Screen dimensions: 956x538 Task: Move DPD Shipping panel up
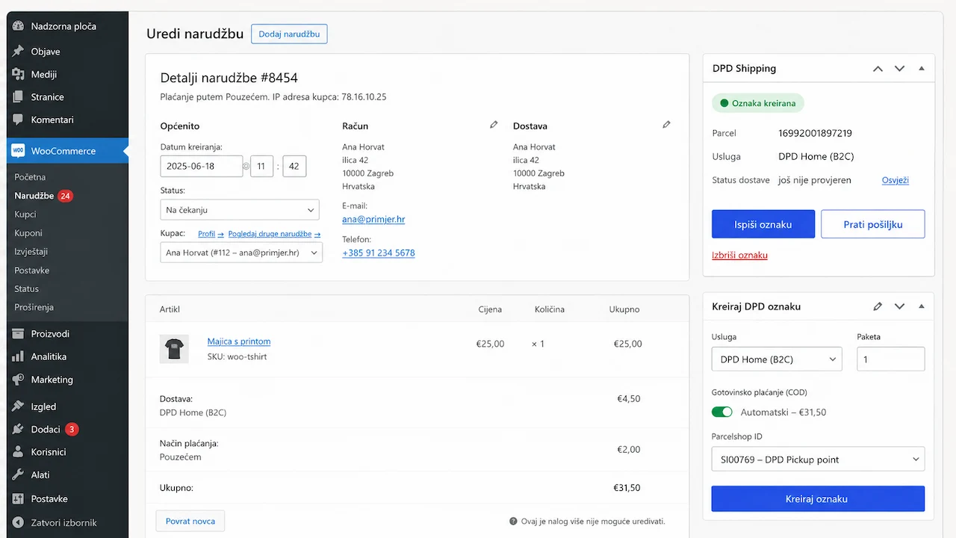pos(878,69)
